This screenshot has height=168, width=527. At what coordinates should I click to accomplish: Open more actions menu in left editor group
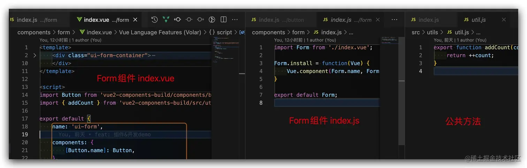pyautogui.click(x=235, y=20)
